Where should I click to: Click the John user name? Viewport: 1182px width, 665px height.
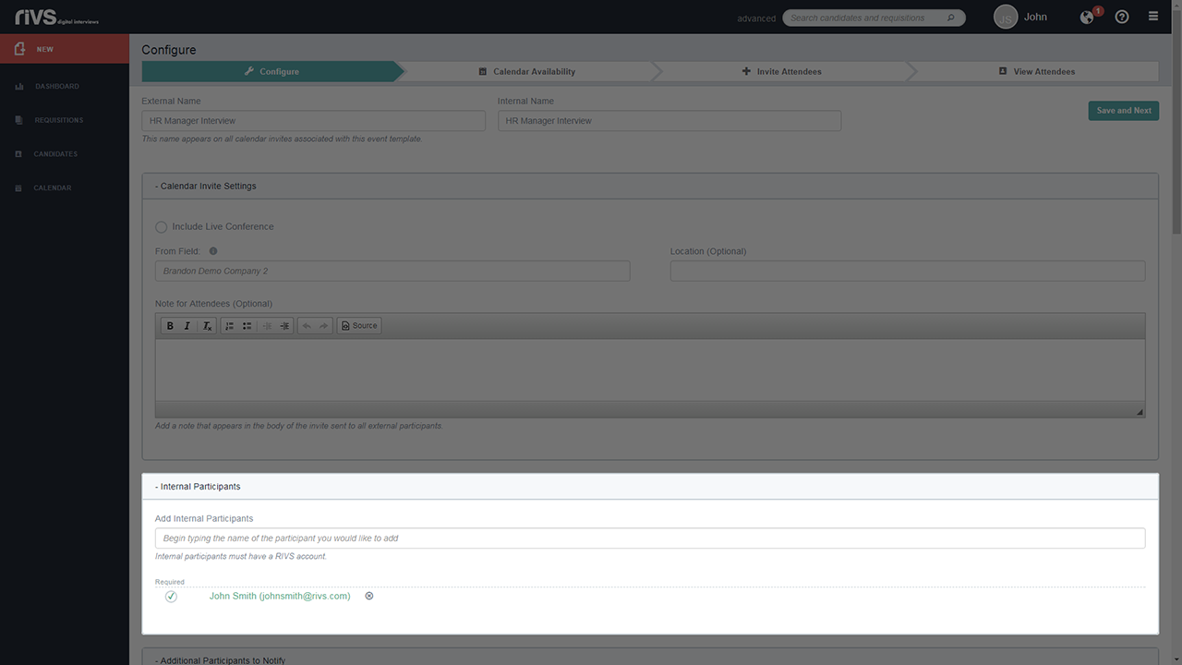[x=1035, y=17]
